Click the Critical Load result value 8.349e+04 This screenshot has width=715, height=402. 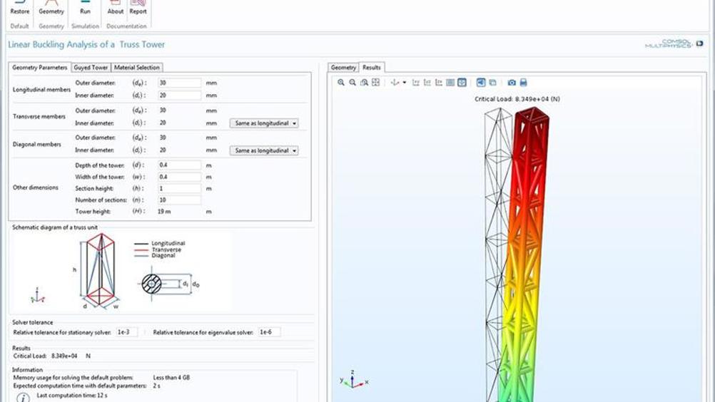coord(64,356)
